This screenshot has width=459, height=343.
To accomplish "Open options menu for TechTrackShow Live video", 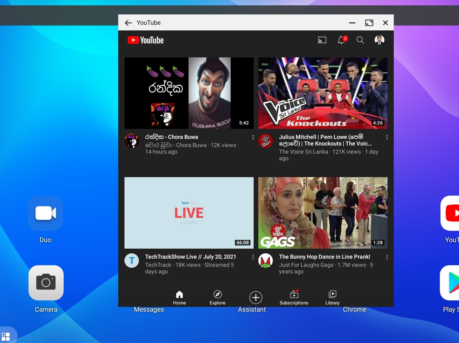I will [x=253, y=257].
